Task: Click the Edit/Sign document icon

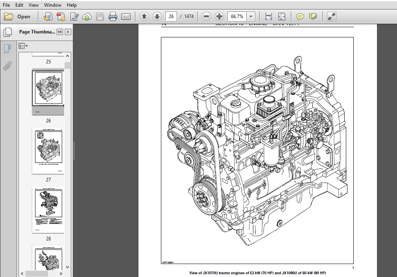Action: pos(74,17)
